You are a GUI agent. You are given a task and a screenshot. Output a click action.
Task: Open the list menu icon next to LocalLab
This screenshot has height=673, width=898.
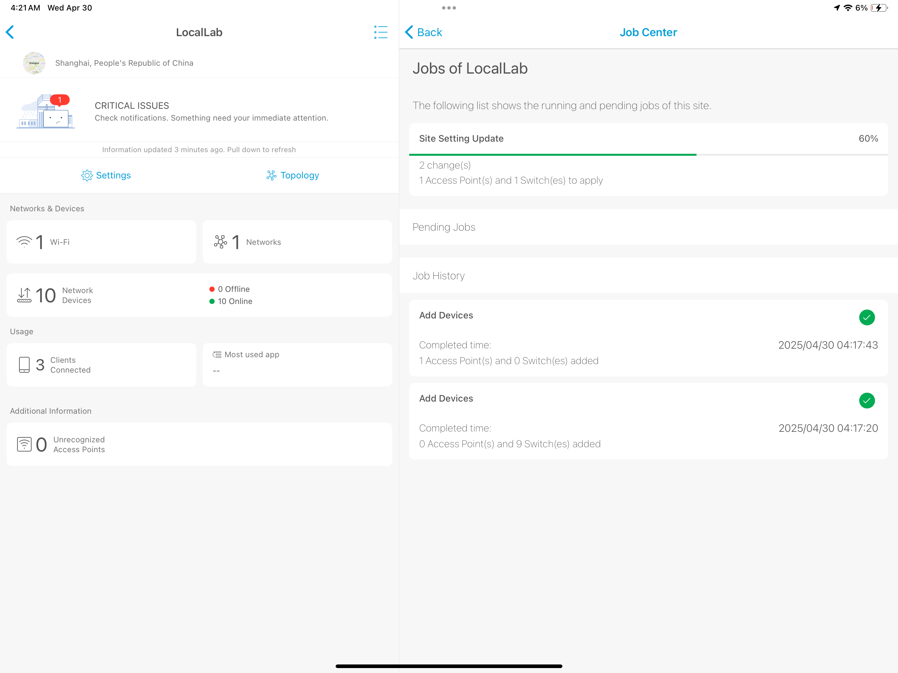point(380,32)
